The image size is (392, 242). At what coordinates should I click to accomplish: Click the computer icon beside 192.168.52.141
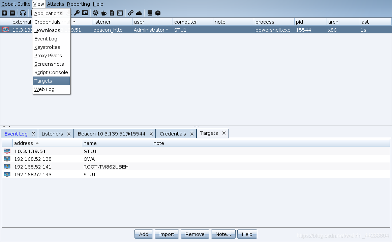pyautogui.click(x=7, y=167)
